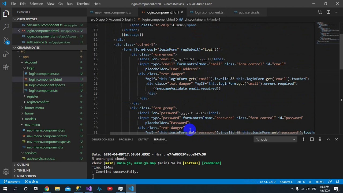The height and width of the screenshot is (193, 343).
Task: Switch to the Problems panel tab
Action: point(126,139)
